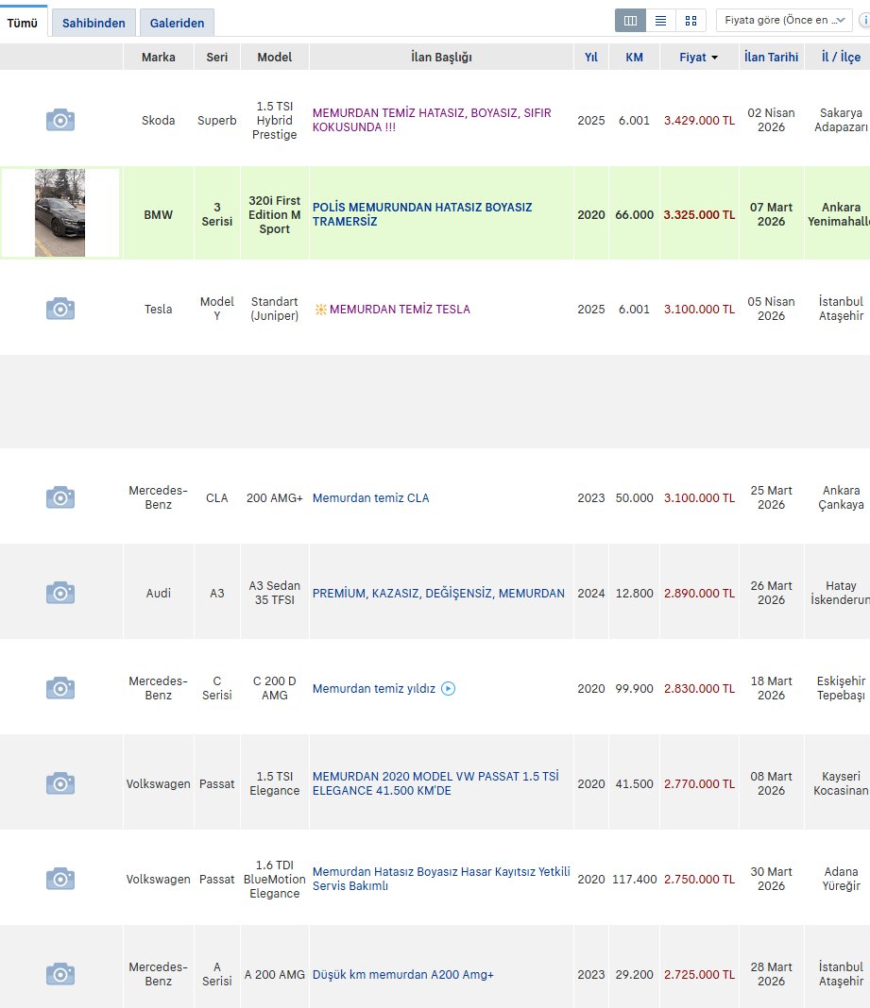Viewport: 870px width, 1008px height.
Task: Click the Model column header
Action: click(x=275, y=58)
